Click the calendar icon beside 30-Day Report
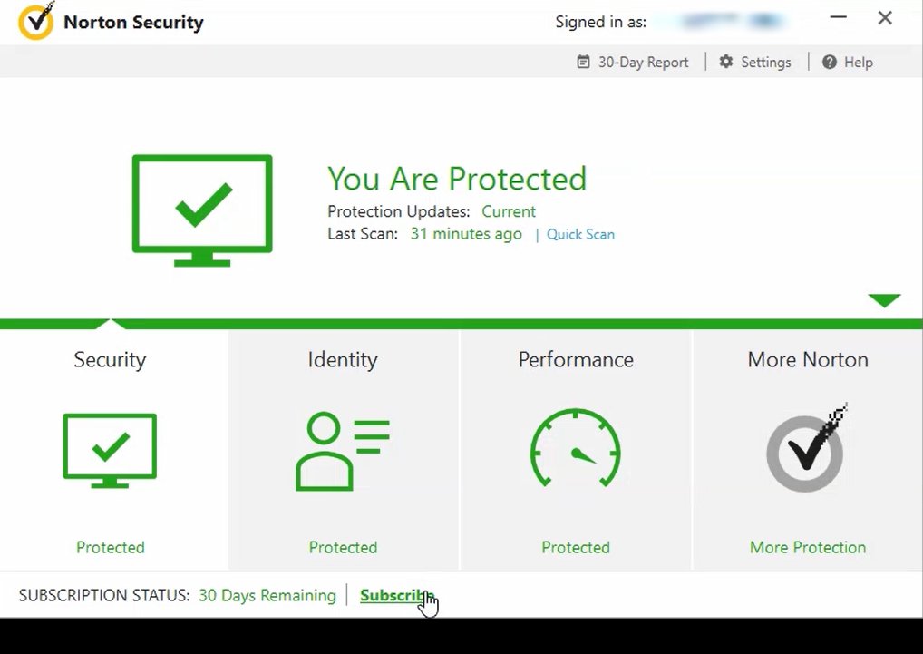Image resolution: width=923 pixels, height=654 pixels. tap(584, 62)
